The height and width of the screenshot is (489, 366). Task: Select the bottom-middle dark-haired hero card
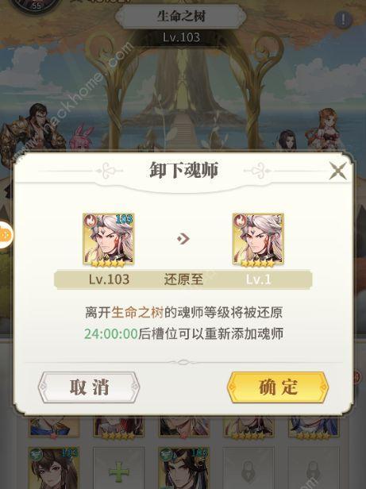point(183,468)
